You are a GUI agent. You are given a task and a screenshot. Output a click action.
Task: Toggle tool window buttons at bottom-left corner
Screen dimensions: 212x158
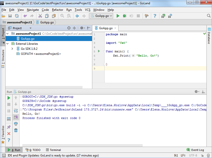[x=4, y=155]
